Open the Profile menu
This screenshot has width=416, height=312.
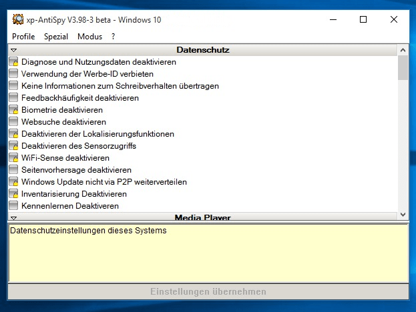23,36
